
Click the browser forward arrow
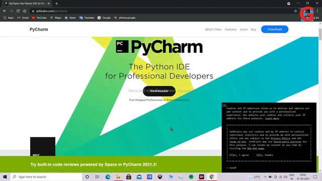click(11, 11)
